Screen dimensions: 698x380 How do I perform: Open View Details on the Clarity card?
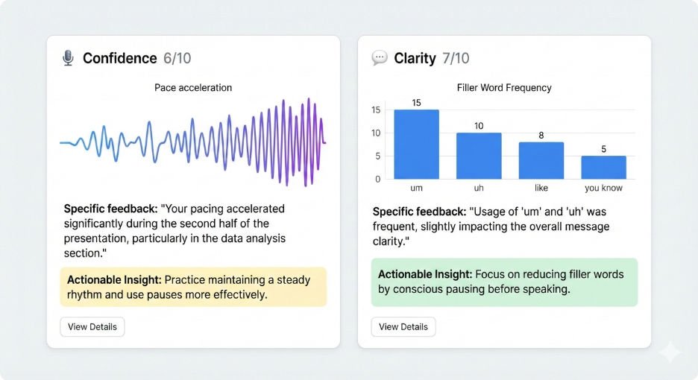(x=403, y=326)
